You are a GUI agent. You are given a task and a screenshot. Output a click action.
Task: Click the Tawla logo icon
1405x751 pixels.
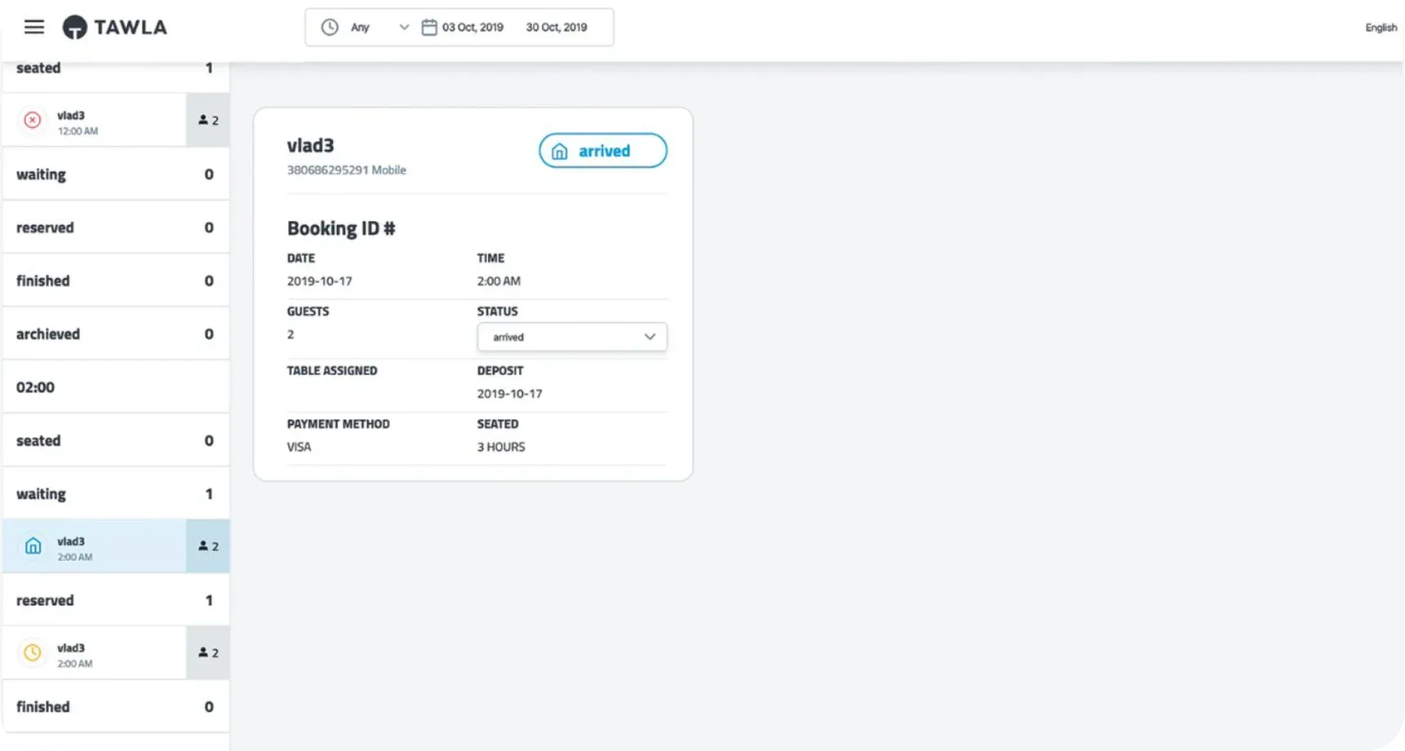pyautogui.click(x=74, y=27)
